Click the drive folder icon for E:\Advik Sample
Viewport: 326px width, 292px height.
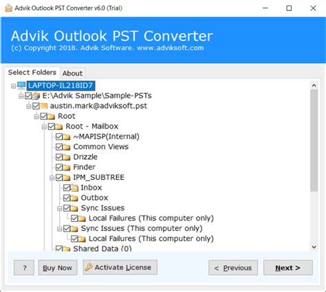pyautogui.click(x=36, y=96)
